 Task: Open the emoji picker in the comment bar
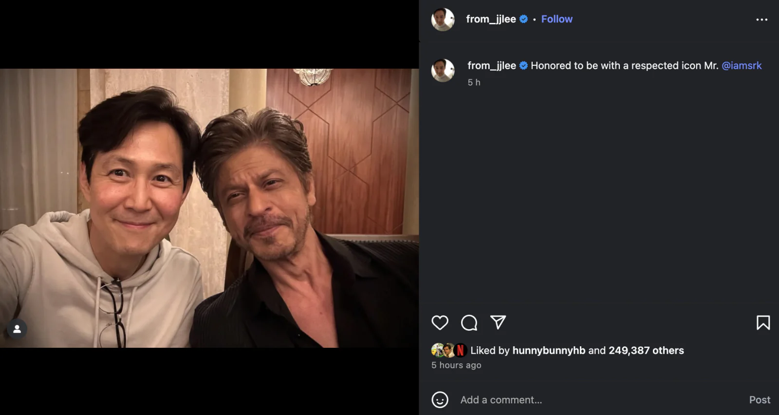click(x=441, y=400)
